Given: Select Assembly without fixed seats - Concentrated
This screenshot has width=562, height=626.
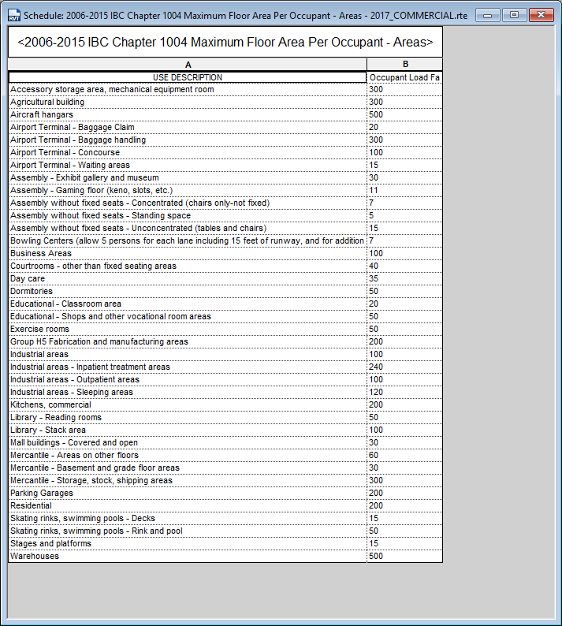Looking at the screenshot, I should tap(188, 203).
